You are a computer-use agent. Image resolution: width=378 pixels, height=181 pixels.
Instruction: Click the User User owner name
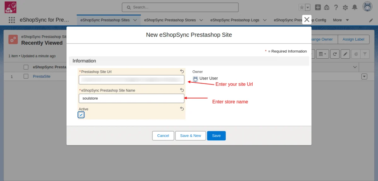coord(209,78)
